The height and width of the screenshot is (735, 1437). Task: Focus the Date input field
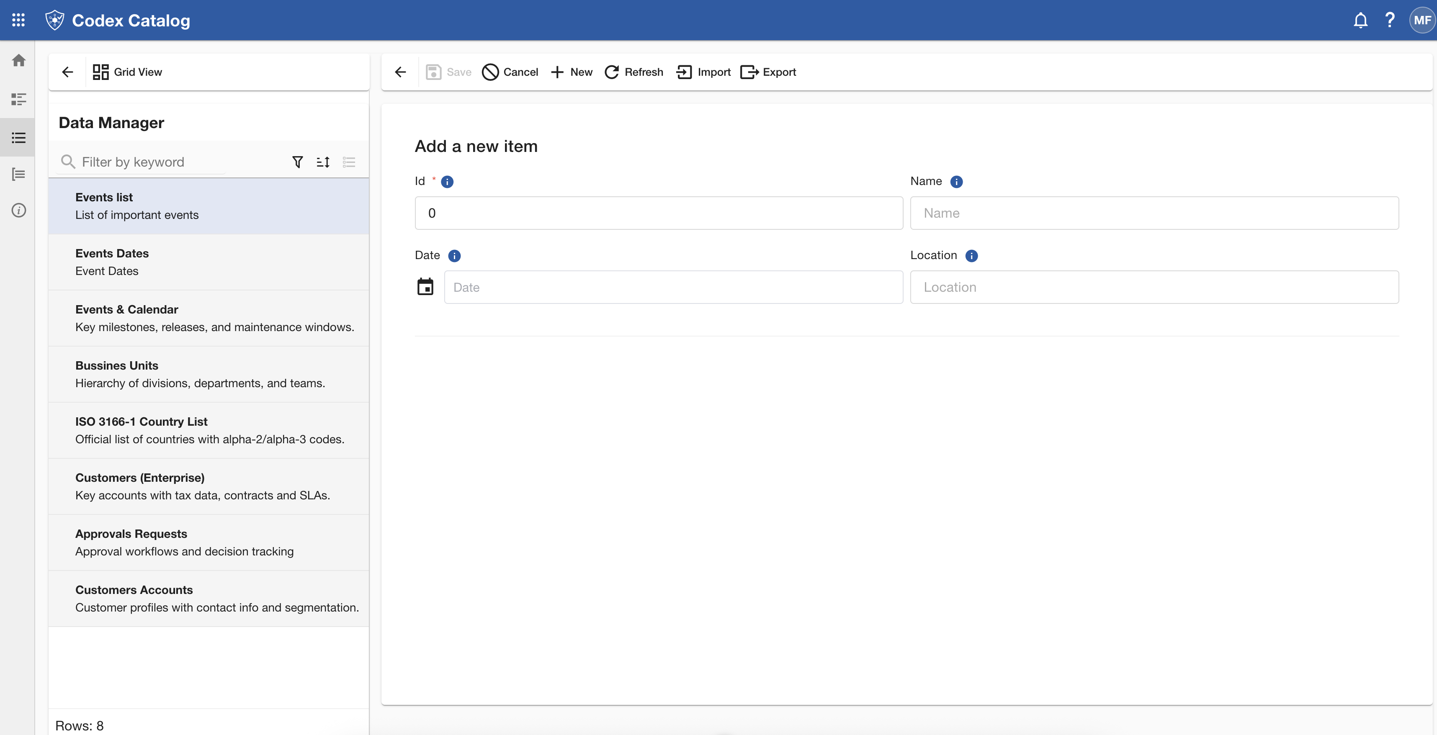(x=673, y=287)
